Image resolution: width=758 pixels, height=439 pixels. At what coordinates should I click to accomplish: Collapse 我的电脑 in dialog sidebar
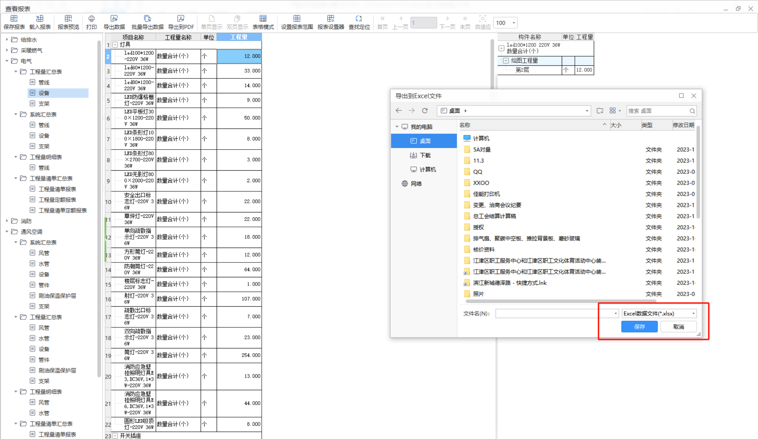(x=397, y=126)
